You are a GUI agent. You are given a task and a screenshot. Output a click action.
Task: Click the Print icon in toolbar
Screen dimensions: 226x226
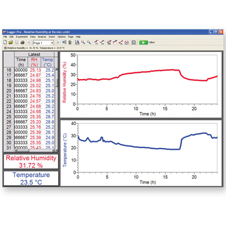tap(23, 42)
